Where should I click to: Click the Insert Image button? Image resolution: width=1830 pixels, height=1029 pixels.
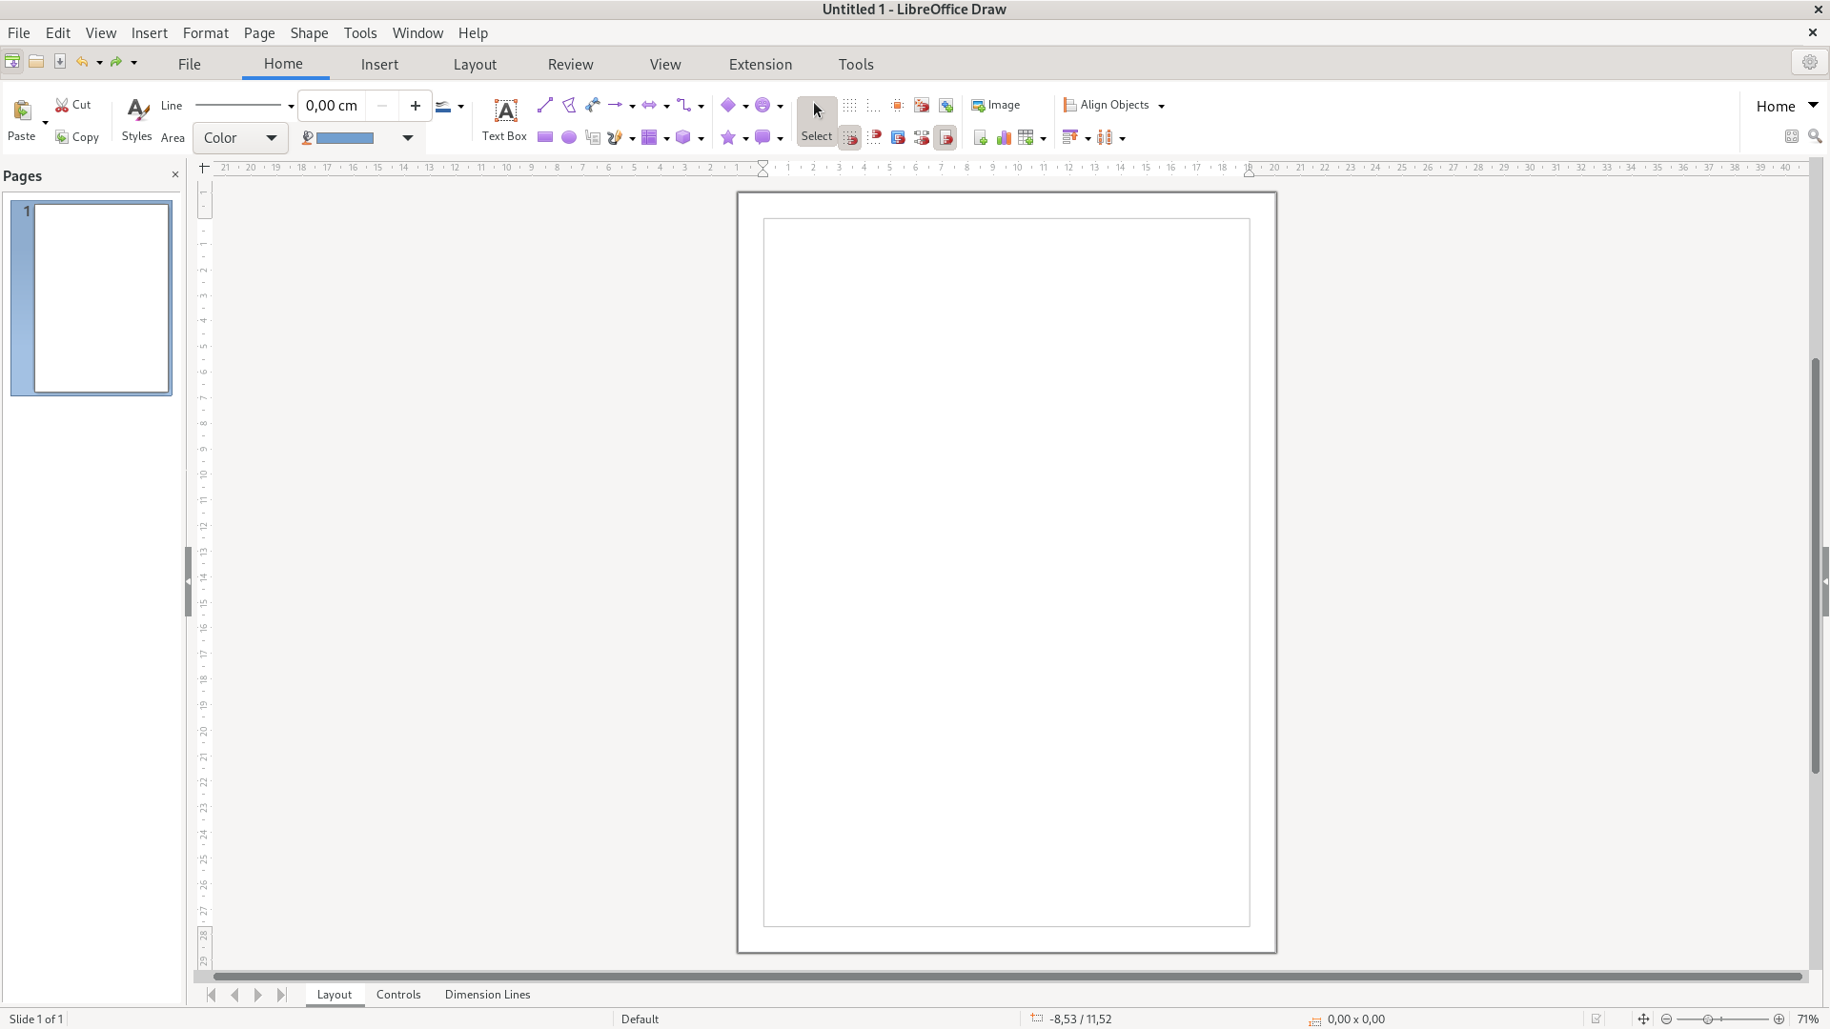pos(996,106)
